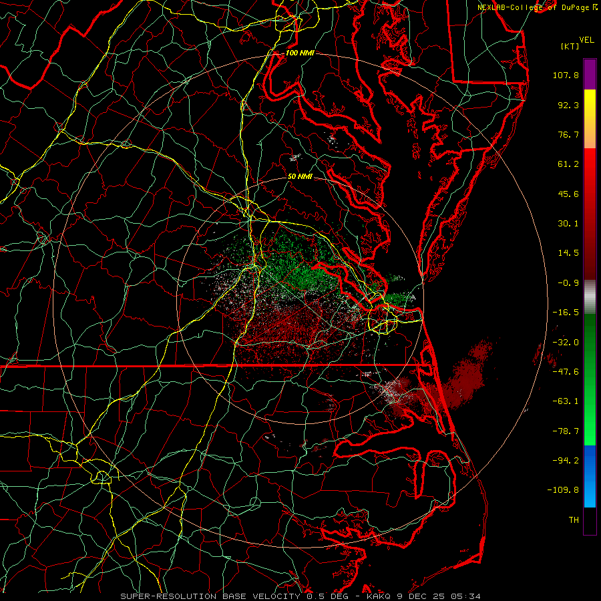Click the gray near-zero segment of color bar
The height and width of the screenshot is (601, 601).
590,297
